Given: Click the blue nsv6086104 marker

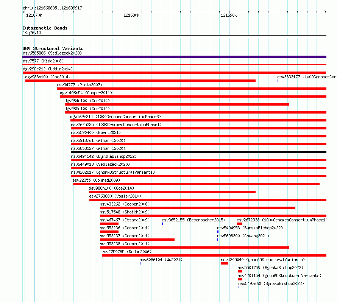Looking at the screenshot, I should click(140, 263).
